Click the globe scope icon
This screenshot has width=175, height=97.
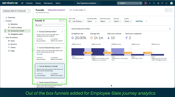tap(146, 3)
